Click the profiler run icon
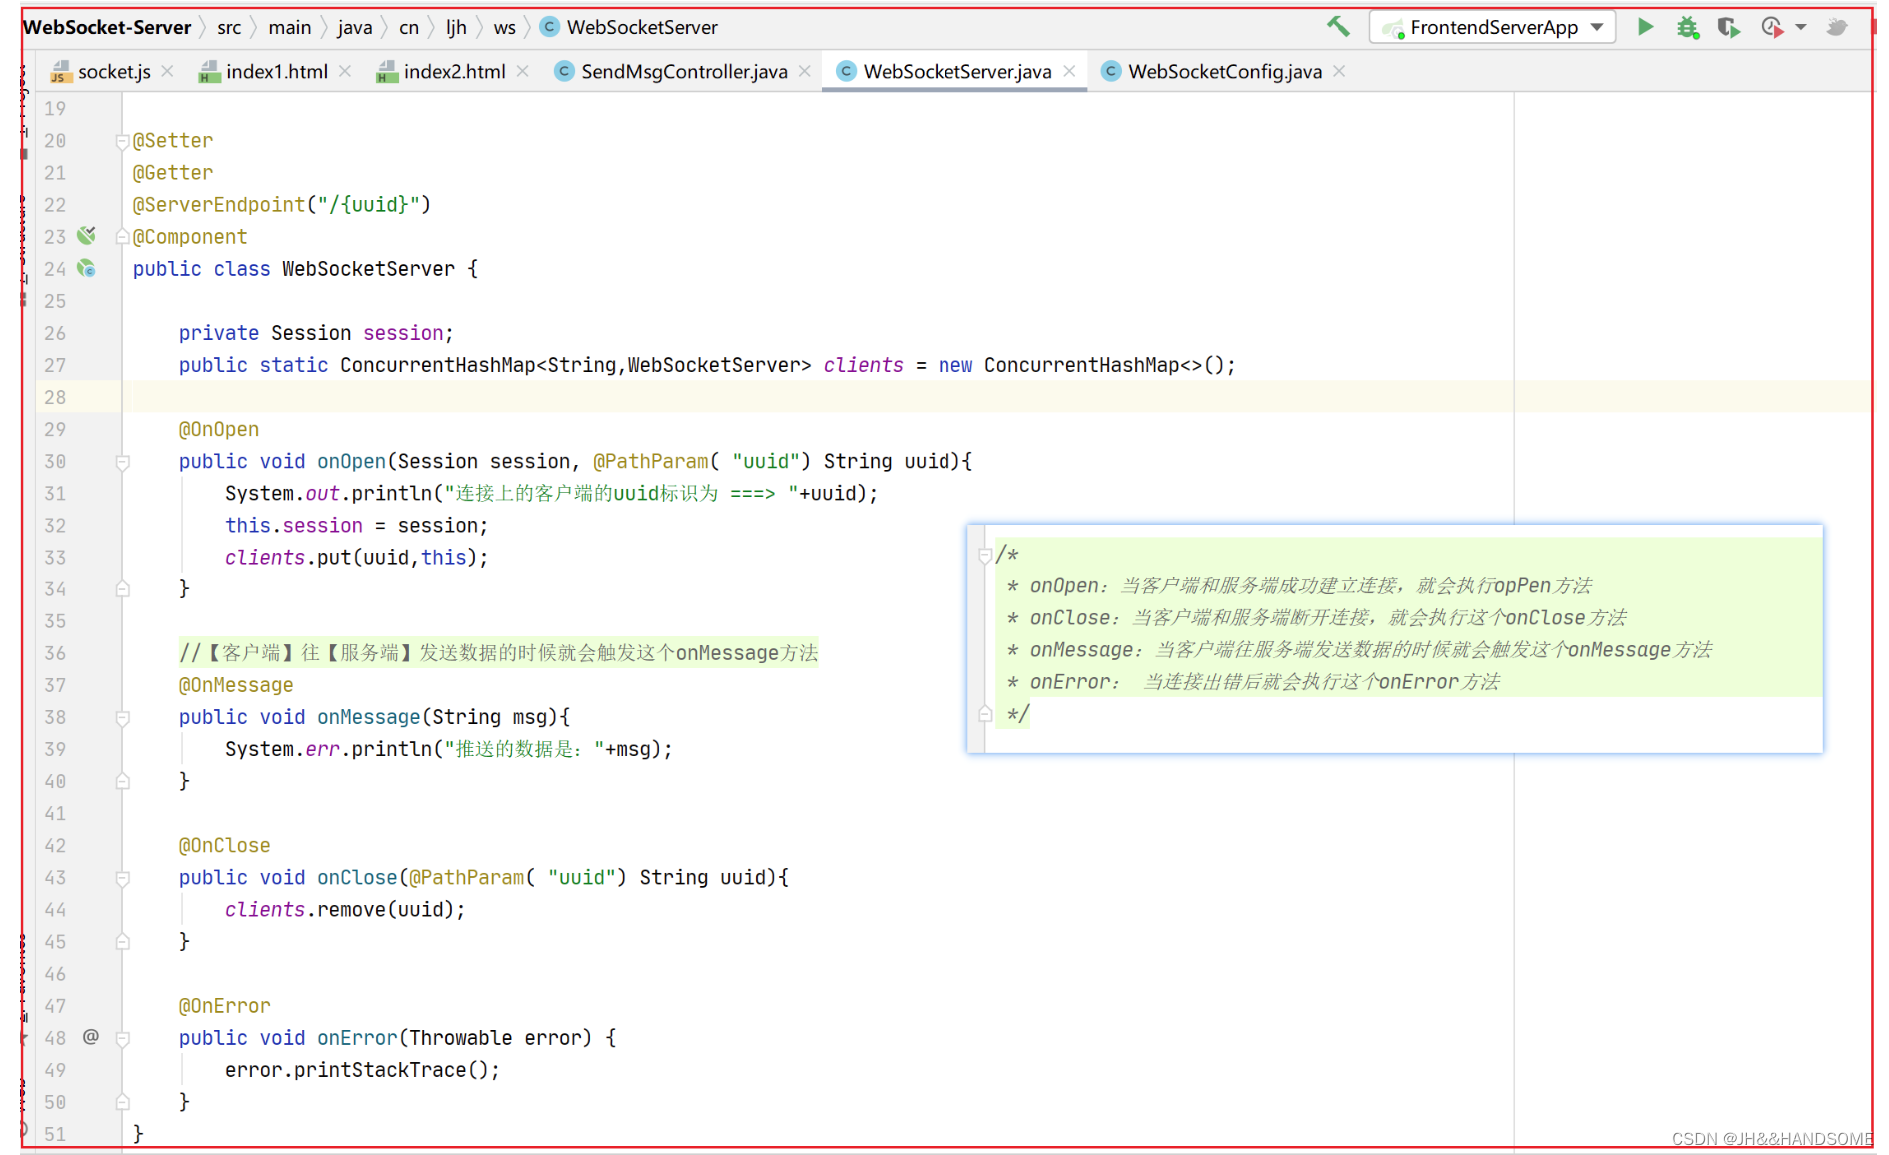Viewport: 1889px width, 1155px height. pos(1772,27)
